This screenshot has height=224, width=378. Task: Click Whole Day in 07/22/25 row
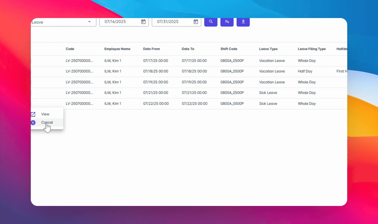click(307, 104)
